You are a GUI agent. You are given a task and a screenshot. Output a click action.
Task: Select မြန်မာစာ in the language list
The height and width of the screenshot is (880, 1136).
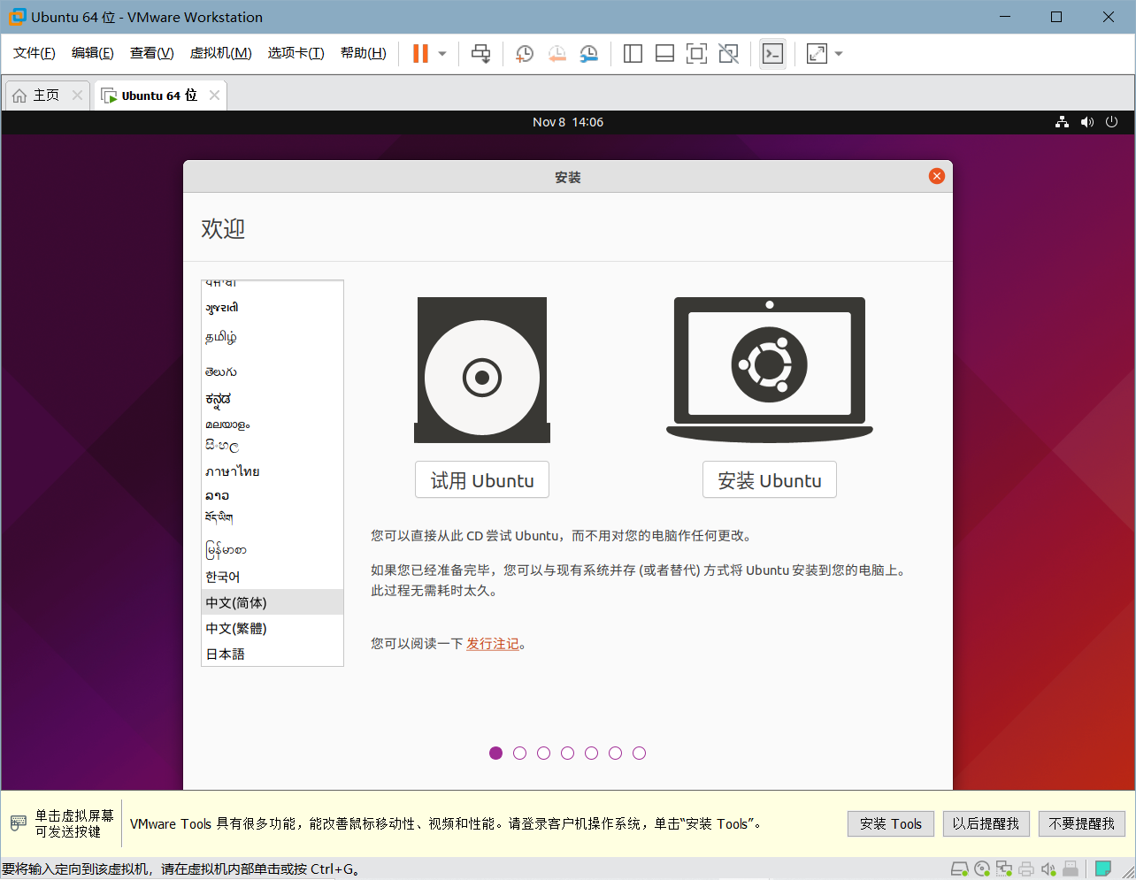(272, 550)
